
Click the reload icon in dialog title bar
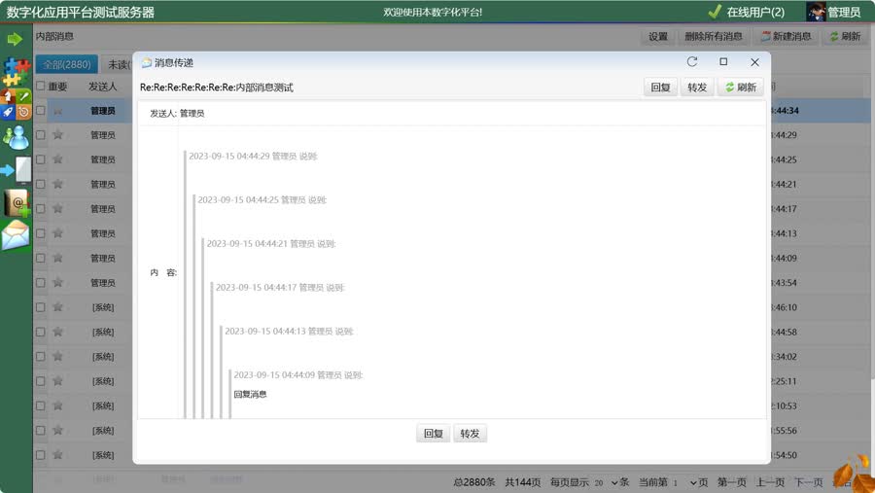click(692, 62)
